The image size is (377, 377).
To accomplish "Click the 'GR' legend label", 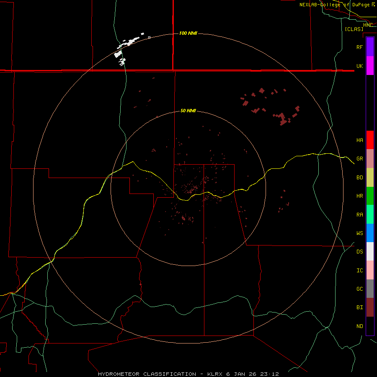I will click(x=359, y=159).
